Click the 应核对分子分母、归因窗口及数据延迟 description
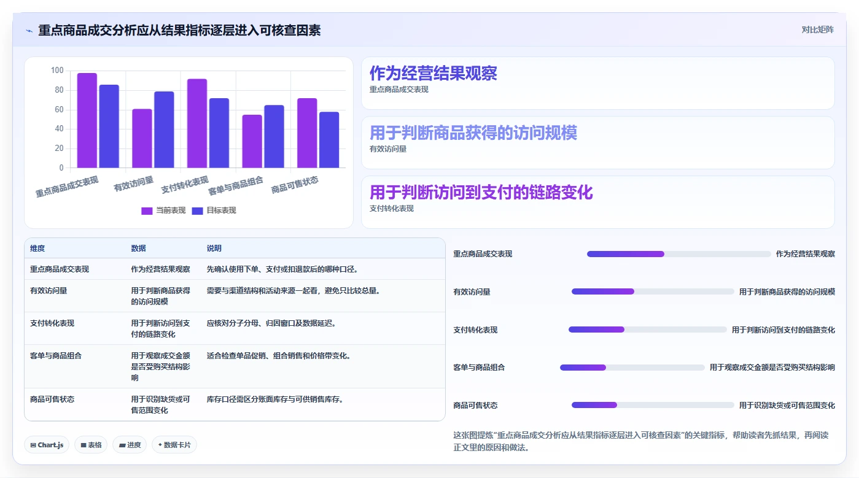859x478 pixels. point(271,323)
